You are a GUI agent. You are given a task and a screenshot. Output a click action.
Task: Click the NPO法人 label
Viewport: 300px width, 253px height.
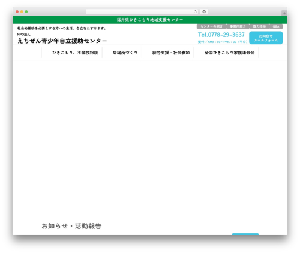click(23, 35)
